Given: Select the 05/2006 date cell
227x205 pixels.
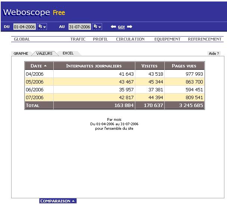Looking at the screenshot, I should pos(39,82).
